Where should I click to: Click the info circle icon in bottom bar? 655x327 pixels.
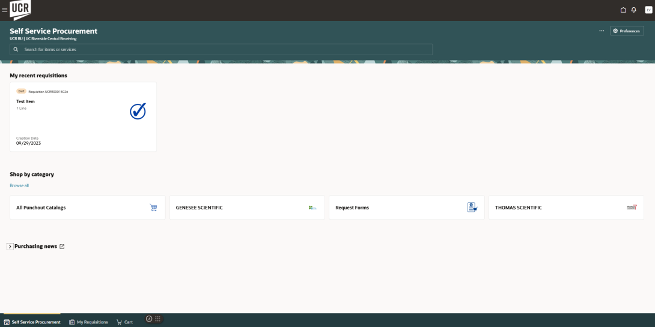point(149,319)
